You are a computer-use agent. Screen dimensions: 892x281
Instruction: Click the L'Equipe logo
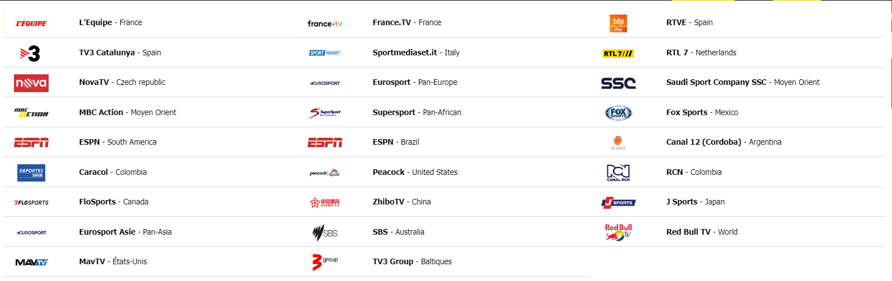pos(31,23)
